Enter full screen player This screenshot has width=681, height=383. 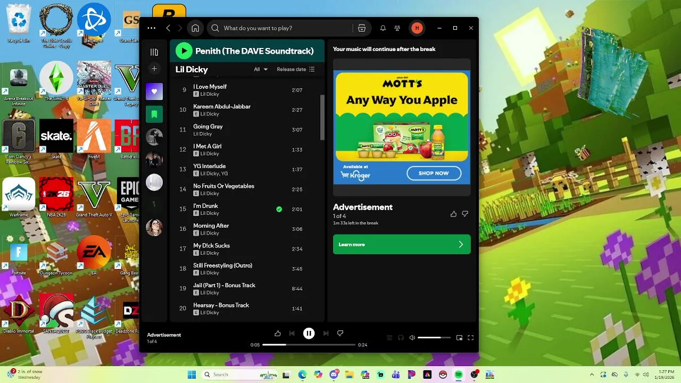(470, 338)
